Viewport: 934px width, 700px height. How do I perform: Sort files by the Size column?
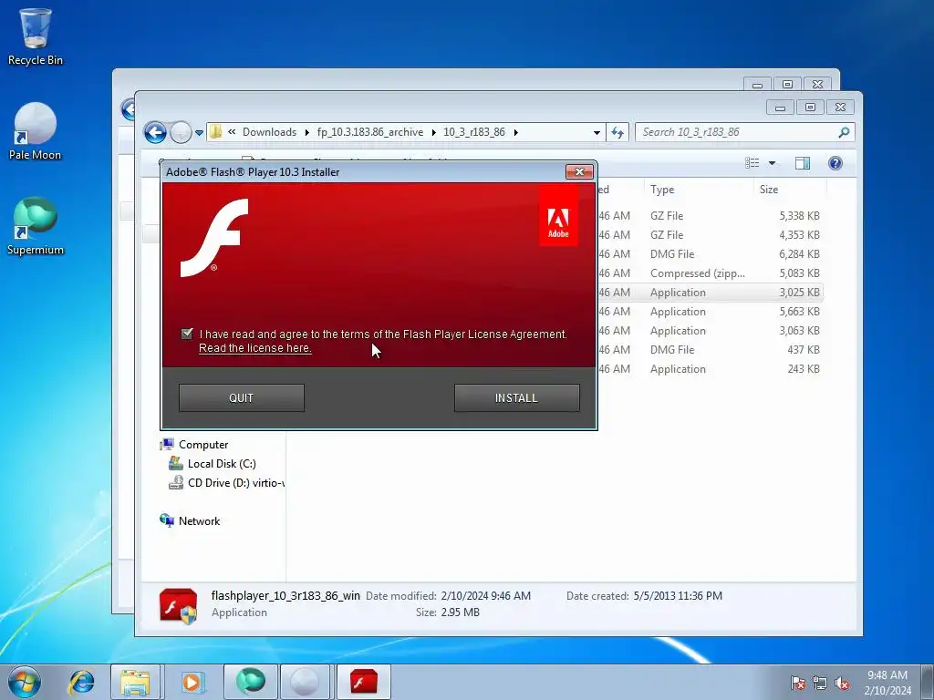[790, 190]
